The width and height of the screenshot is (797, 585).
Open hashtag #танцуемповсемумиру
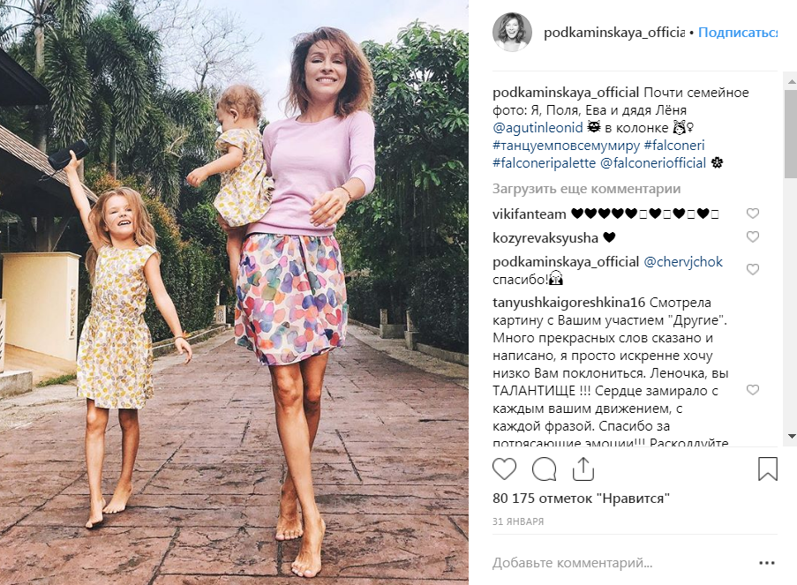point(567,146)
